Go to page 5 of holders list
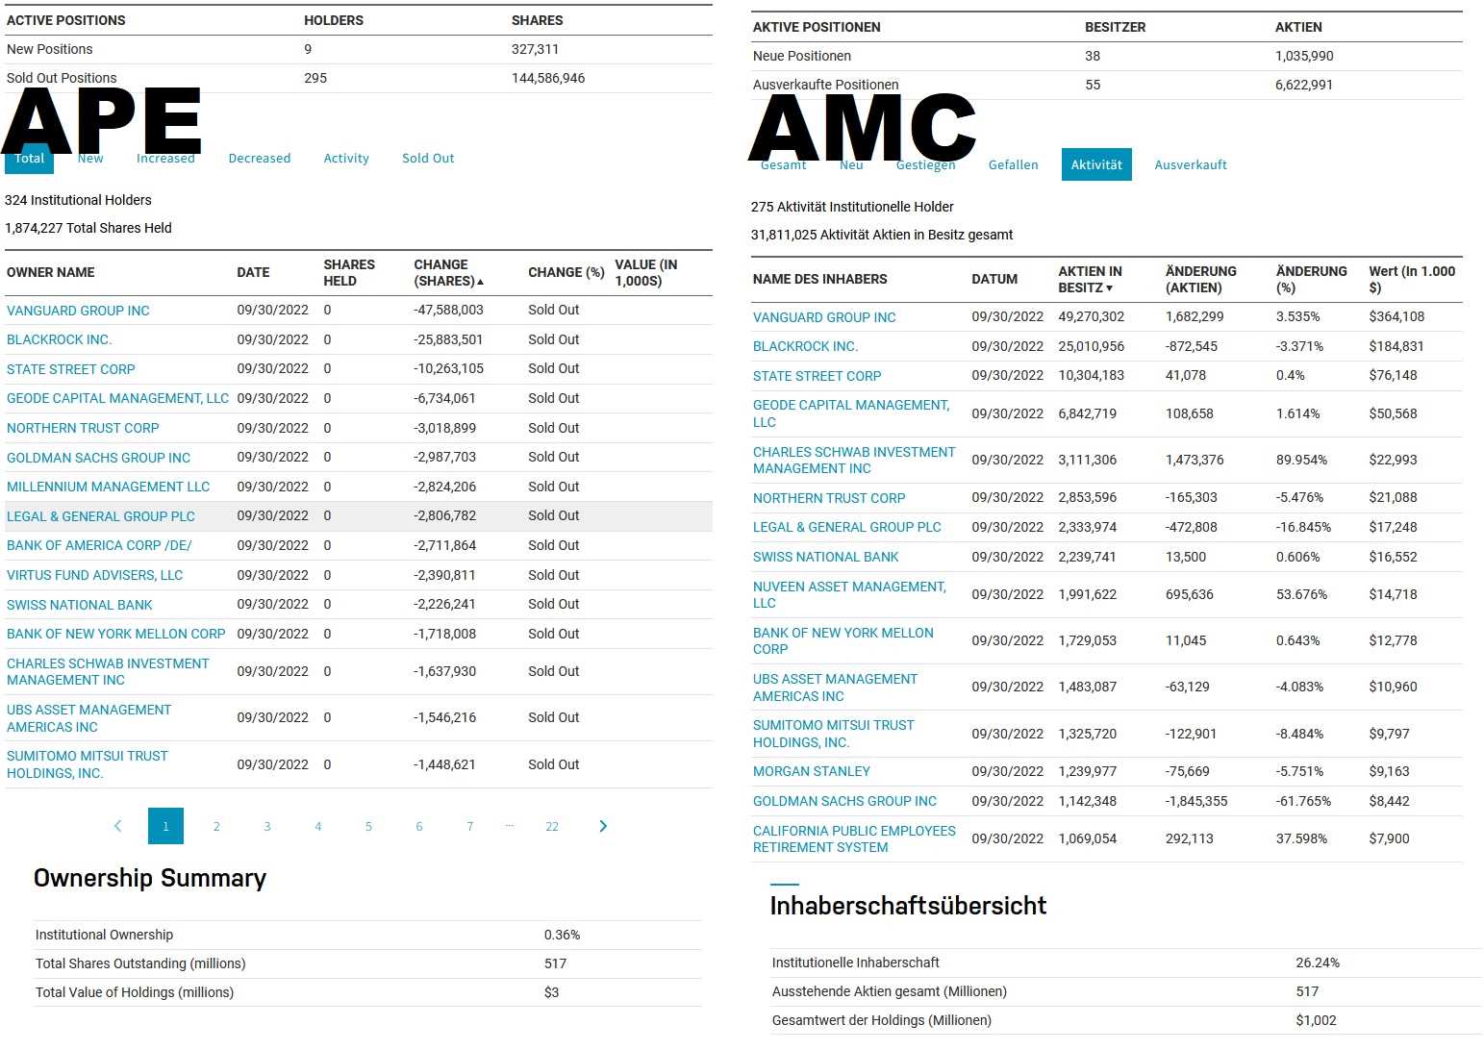The height and width of the screenshot is (1050, 1484). point(368,826)
